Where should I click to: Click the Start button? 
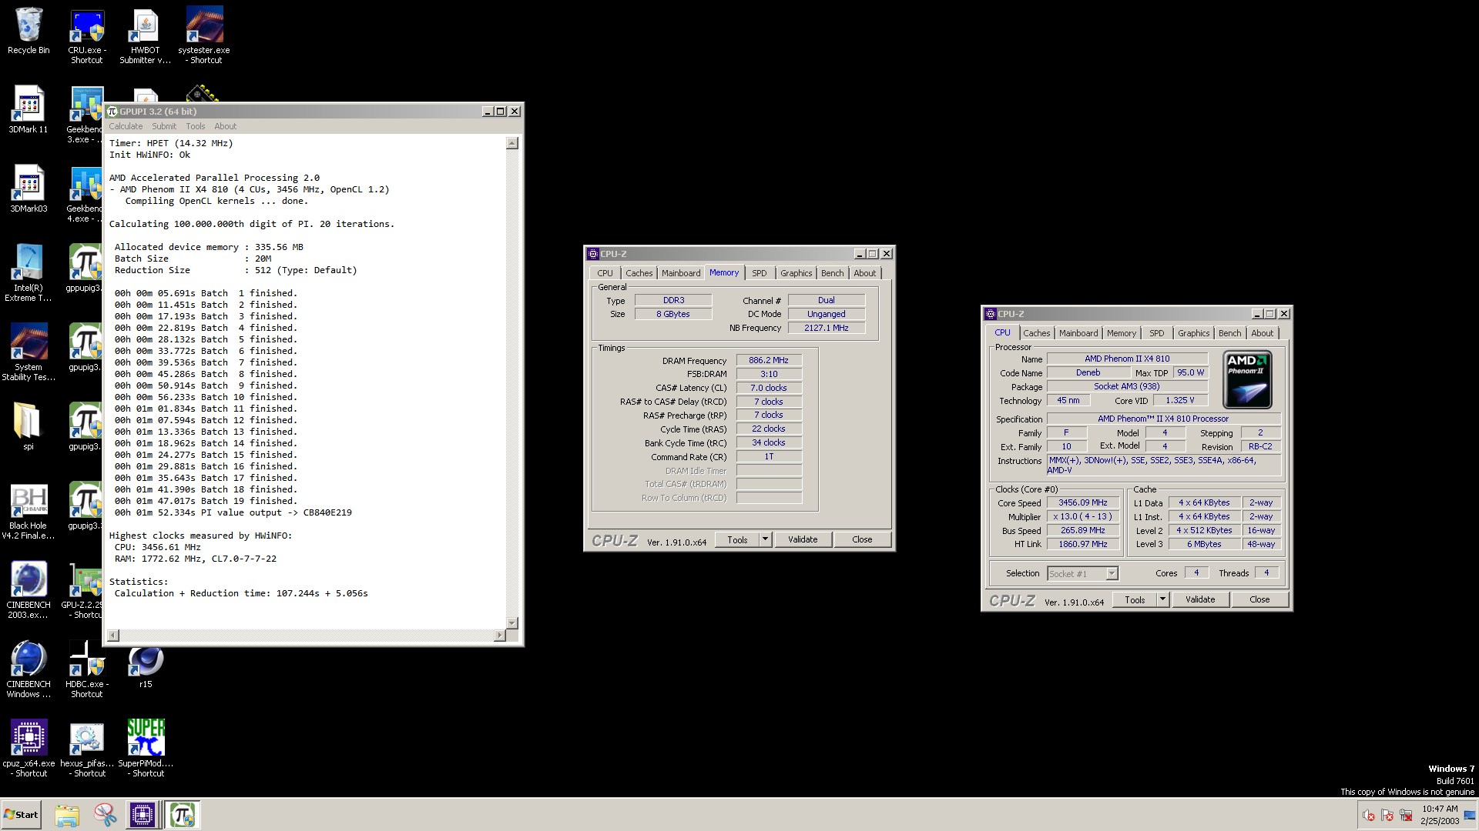coord(22,815)
